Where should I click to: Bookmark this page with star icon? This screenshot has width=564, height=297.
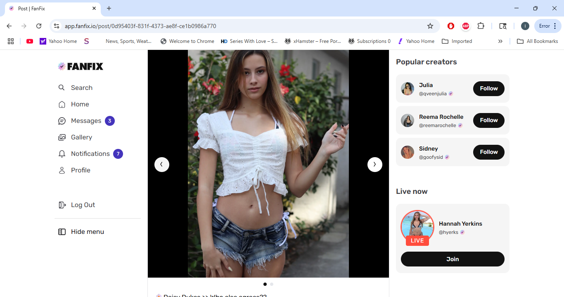[x=430, y=26]
